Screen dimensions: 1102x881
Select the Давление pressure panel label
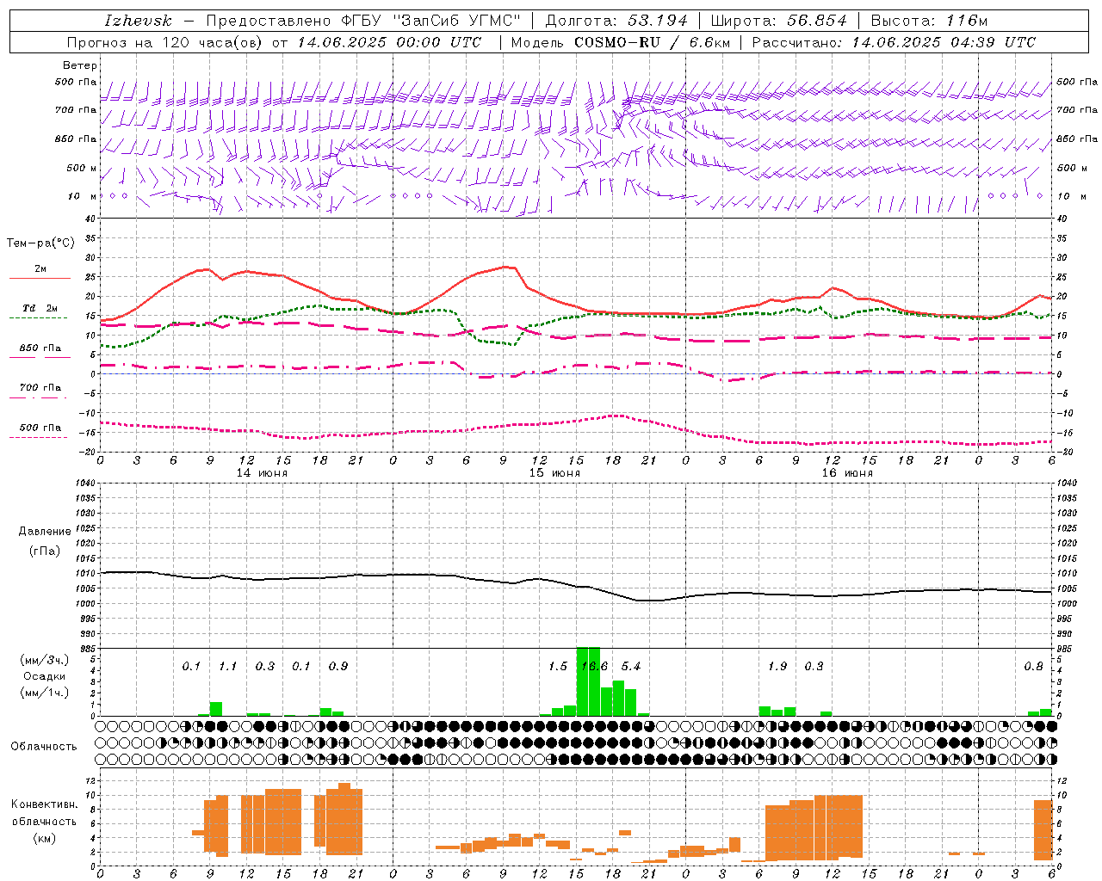point(45,532)
